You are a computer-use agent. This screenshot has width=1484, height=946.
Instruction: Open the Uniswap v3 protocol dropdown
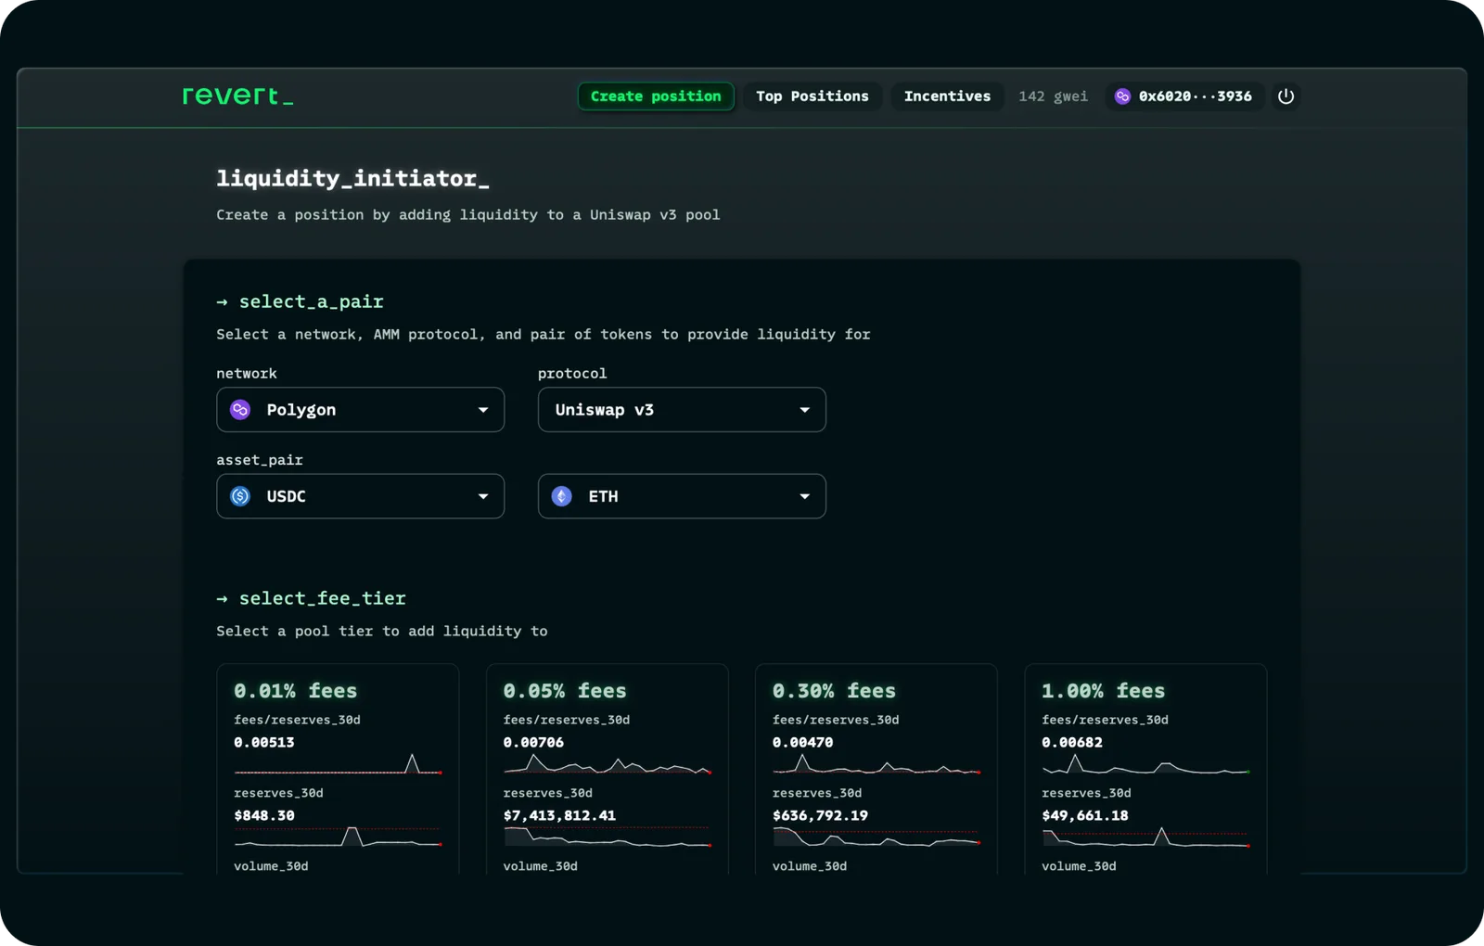pos(682,410)
